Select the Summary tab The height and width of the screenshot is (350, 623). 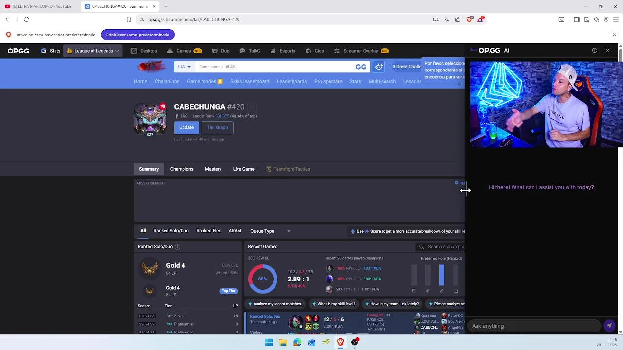pyautogui.click(x=148, y=169)
